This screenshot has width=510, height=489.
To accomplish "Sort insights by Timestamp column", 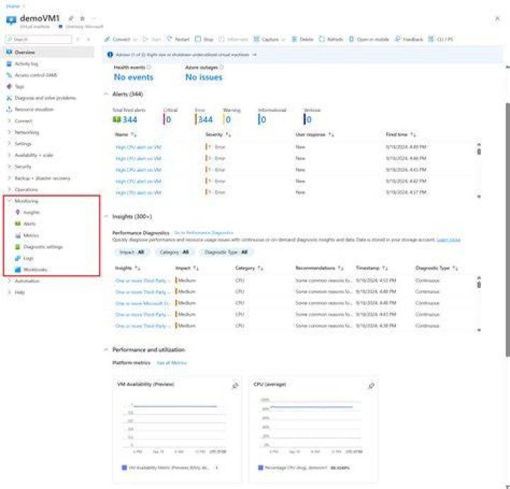I will (372, 268).
